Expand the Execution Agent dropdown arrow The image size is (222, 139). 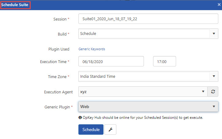203,92
